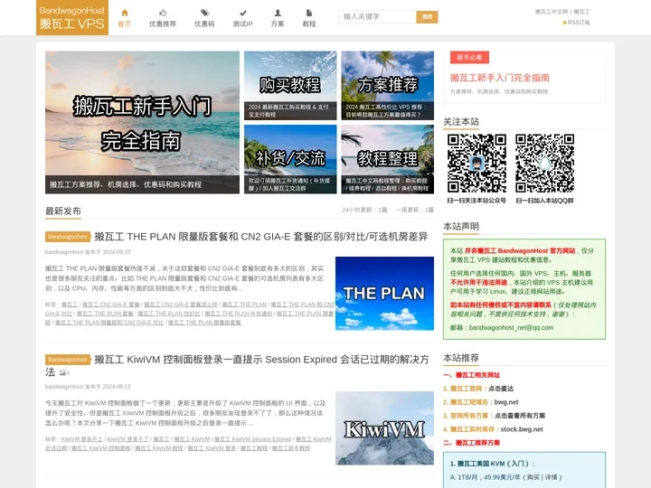Open the bwg.net short domain link
This screenshot has height=488, width=651.
pyautogui.click(x=506, y=402)
